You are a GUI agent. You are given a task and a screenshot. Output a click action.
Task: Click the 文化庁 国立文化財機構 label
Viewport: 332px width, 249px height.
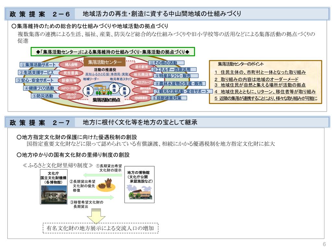(53, 178)
